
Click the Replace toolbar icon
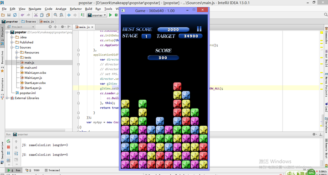click(61, 15)
